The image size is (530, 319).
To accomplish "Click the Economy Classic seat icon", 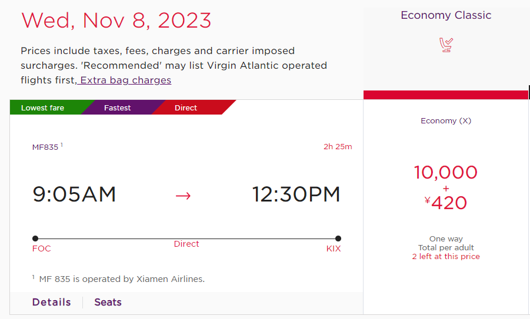I will pyautogui.click(x=446, y=45).
